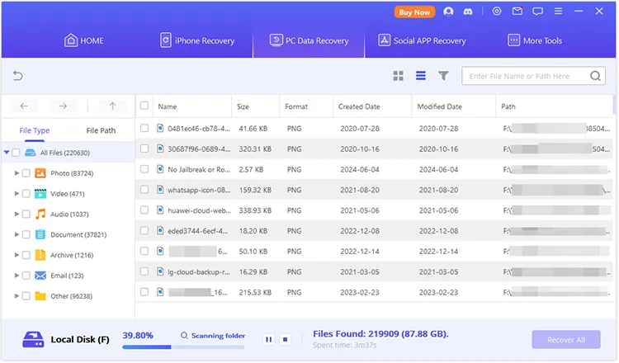Switch to grid thumbnail view
619x363 pixels.
pos(399,76)
